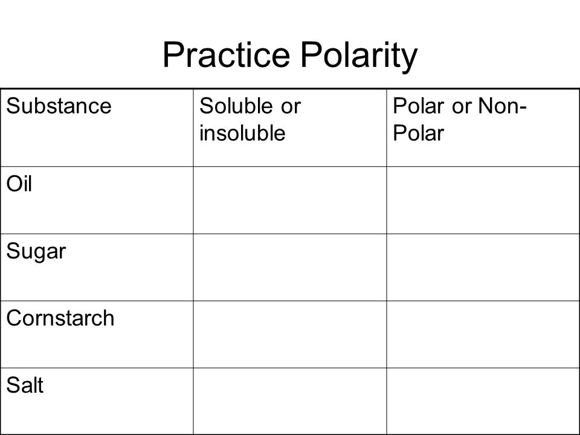Select the Soluble or insoluble header cell
The width and height of the screenshot is (580, 435).
tap(290, 127)
